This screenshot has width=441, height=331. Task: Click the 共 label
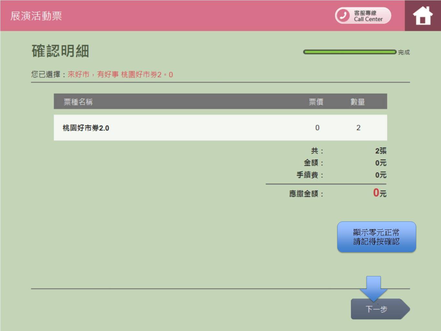(317, 151)
